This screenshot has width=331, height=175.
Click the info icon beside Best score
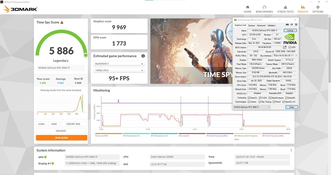click(81, 79)
